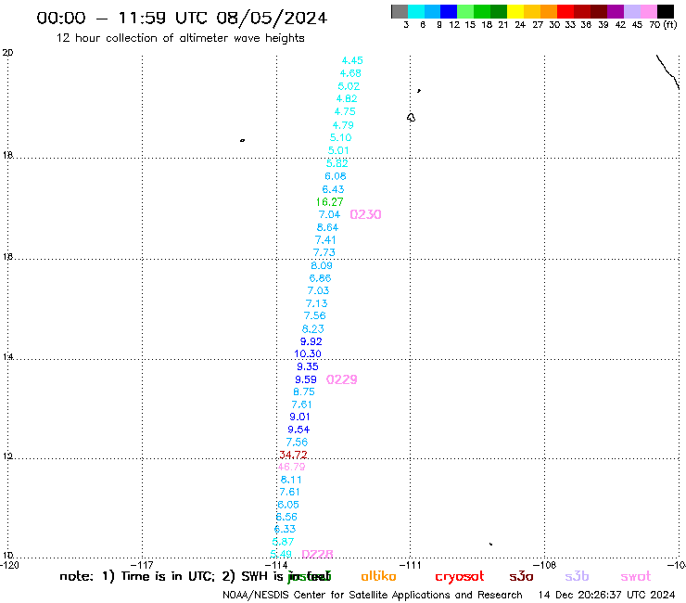Screen dimensions: 686x603
Task: Click the wave height value 7.73
Action: pyautogui.click(x=324, y=252)
